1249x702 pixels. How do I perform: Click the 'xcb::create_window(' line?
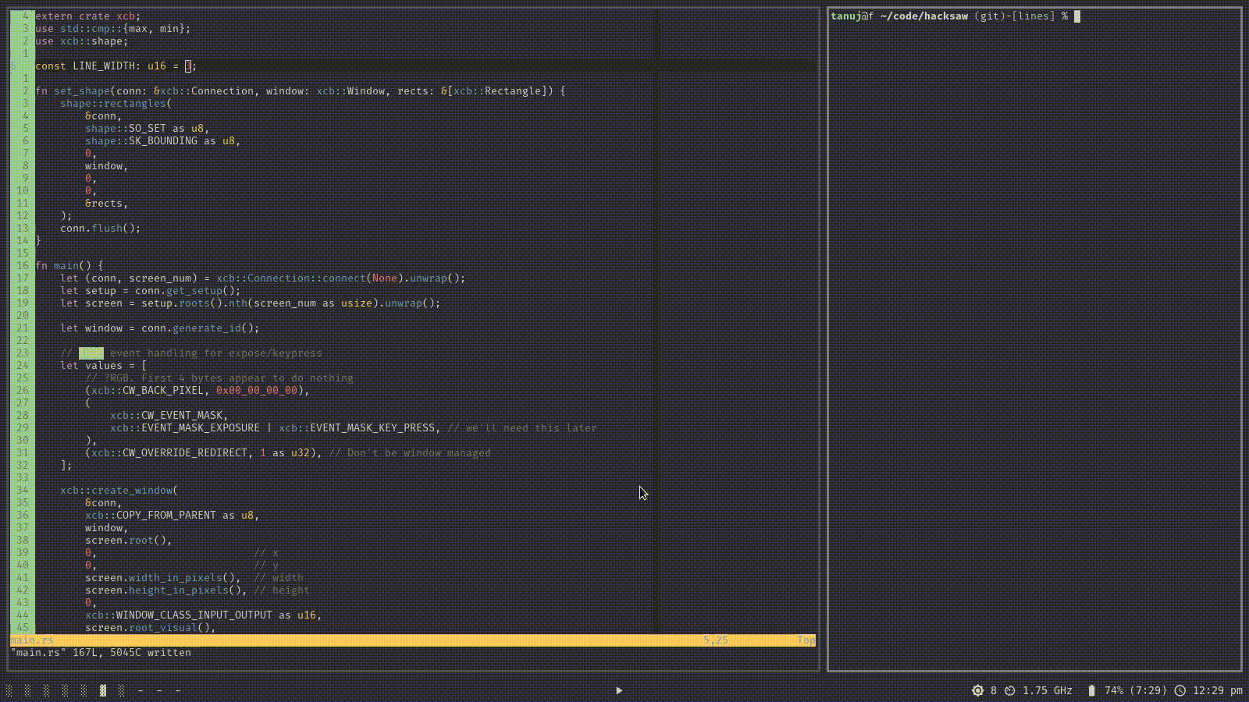[119, 491]
